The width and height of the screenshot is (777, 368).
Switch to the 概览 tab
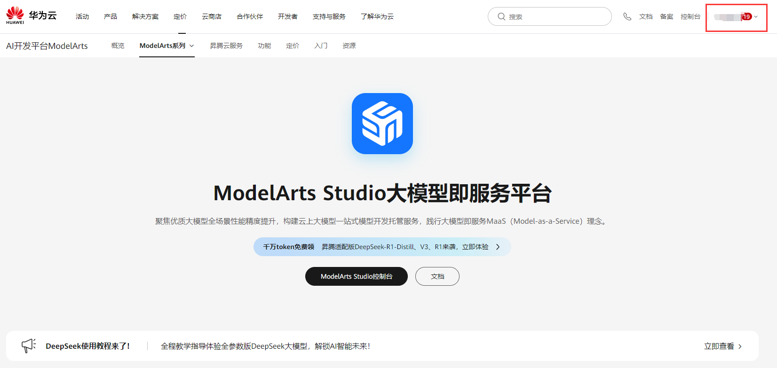(118, 46)
